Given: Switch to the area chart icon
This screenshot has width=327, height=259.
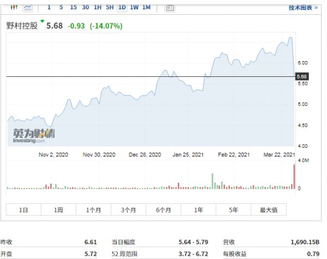Looking at the screenshot, I should [28, 8].
